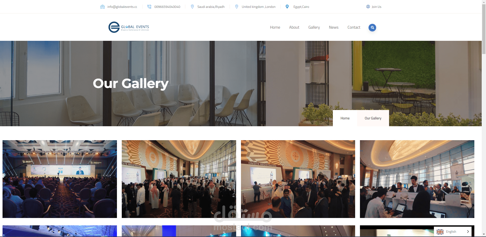
Task: Open the Contact navigation link
Action: (x=354, y=27)
